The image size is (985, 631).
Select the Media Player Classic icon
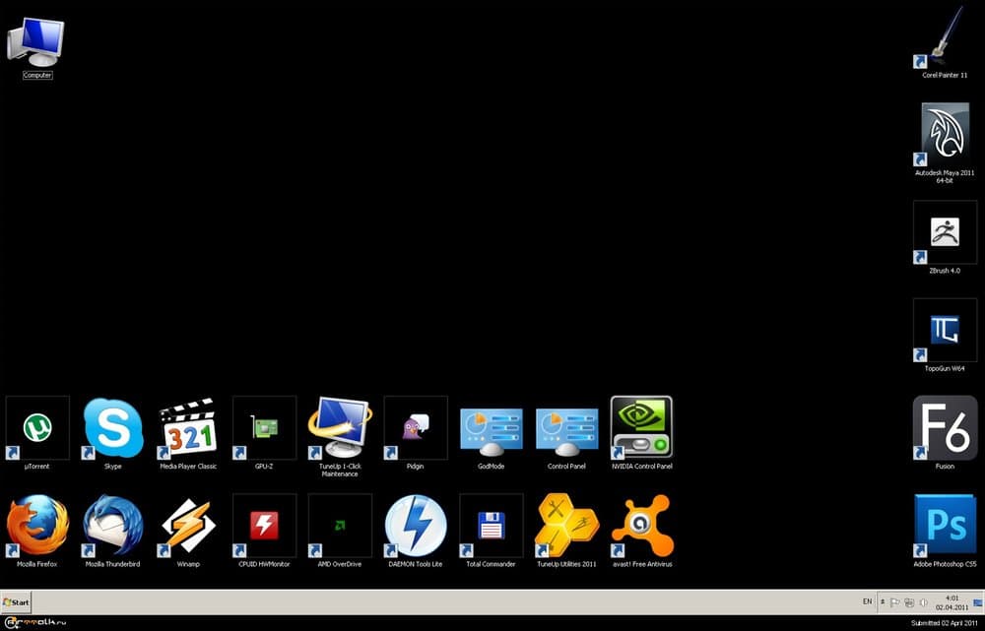tap(188, 428)
